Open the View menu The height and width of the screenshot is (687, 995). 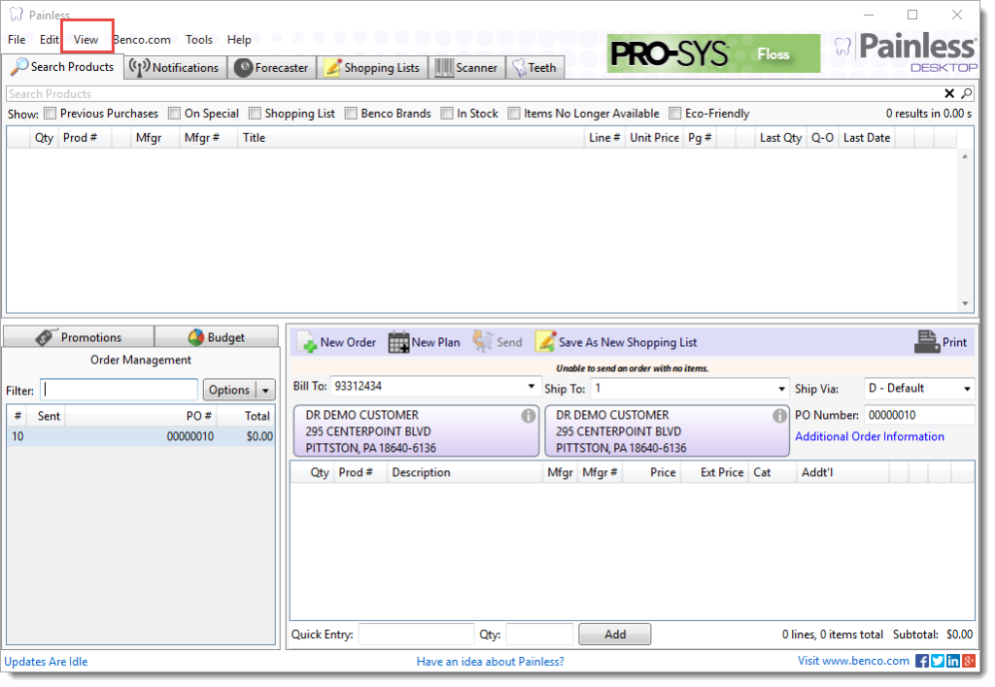pyautogui.click(x=86, y=40)
